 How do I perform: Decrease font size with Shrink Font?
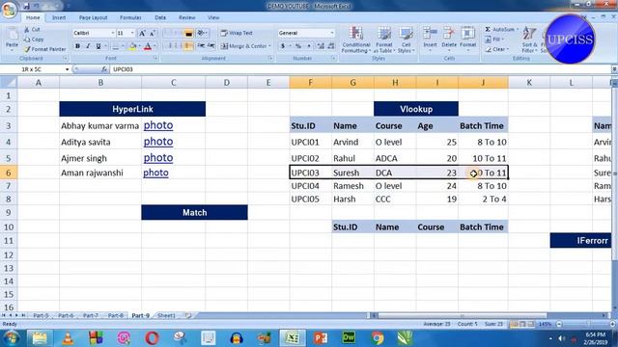(x=153, y=33)
